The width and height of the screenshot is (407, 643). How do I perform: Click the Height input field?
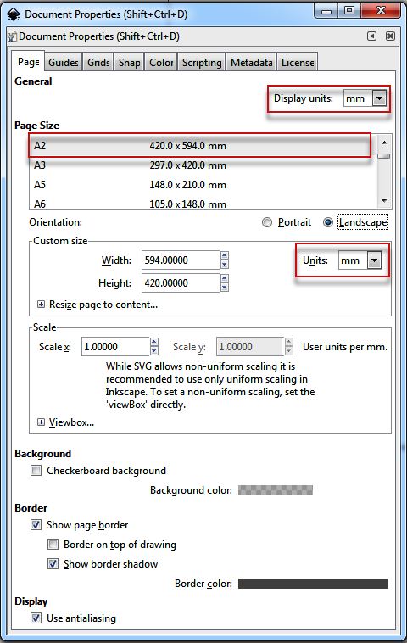pyautogui.click(x=181, y=283)
